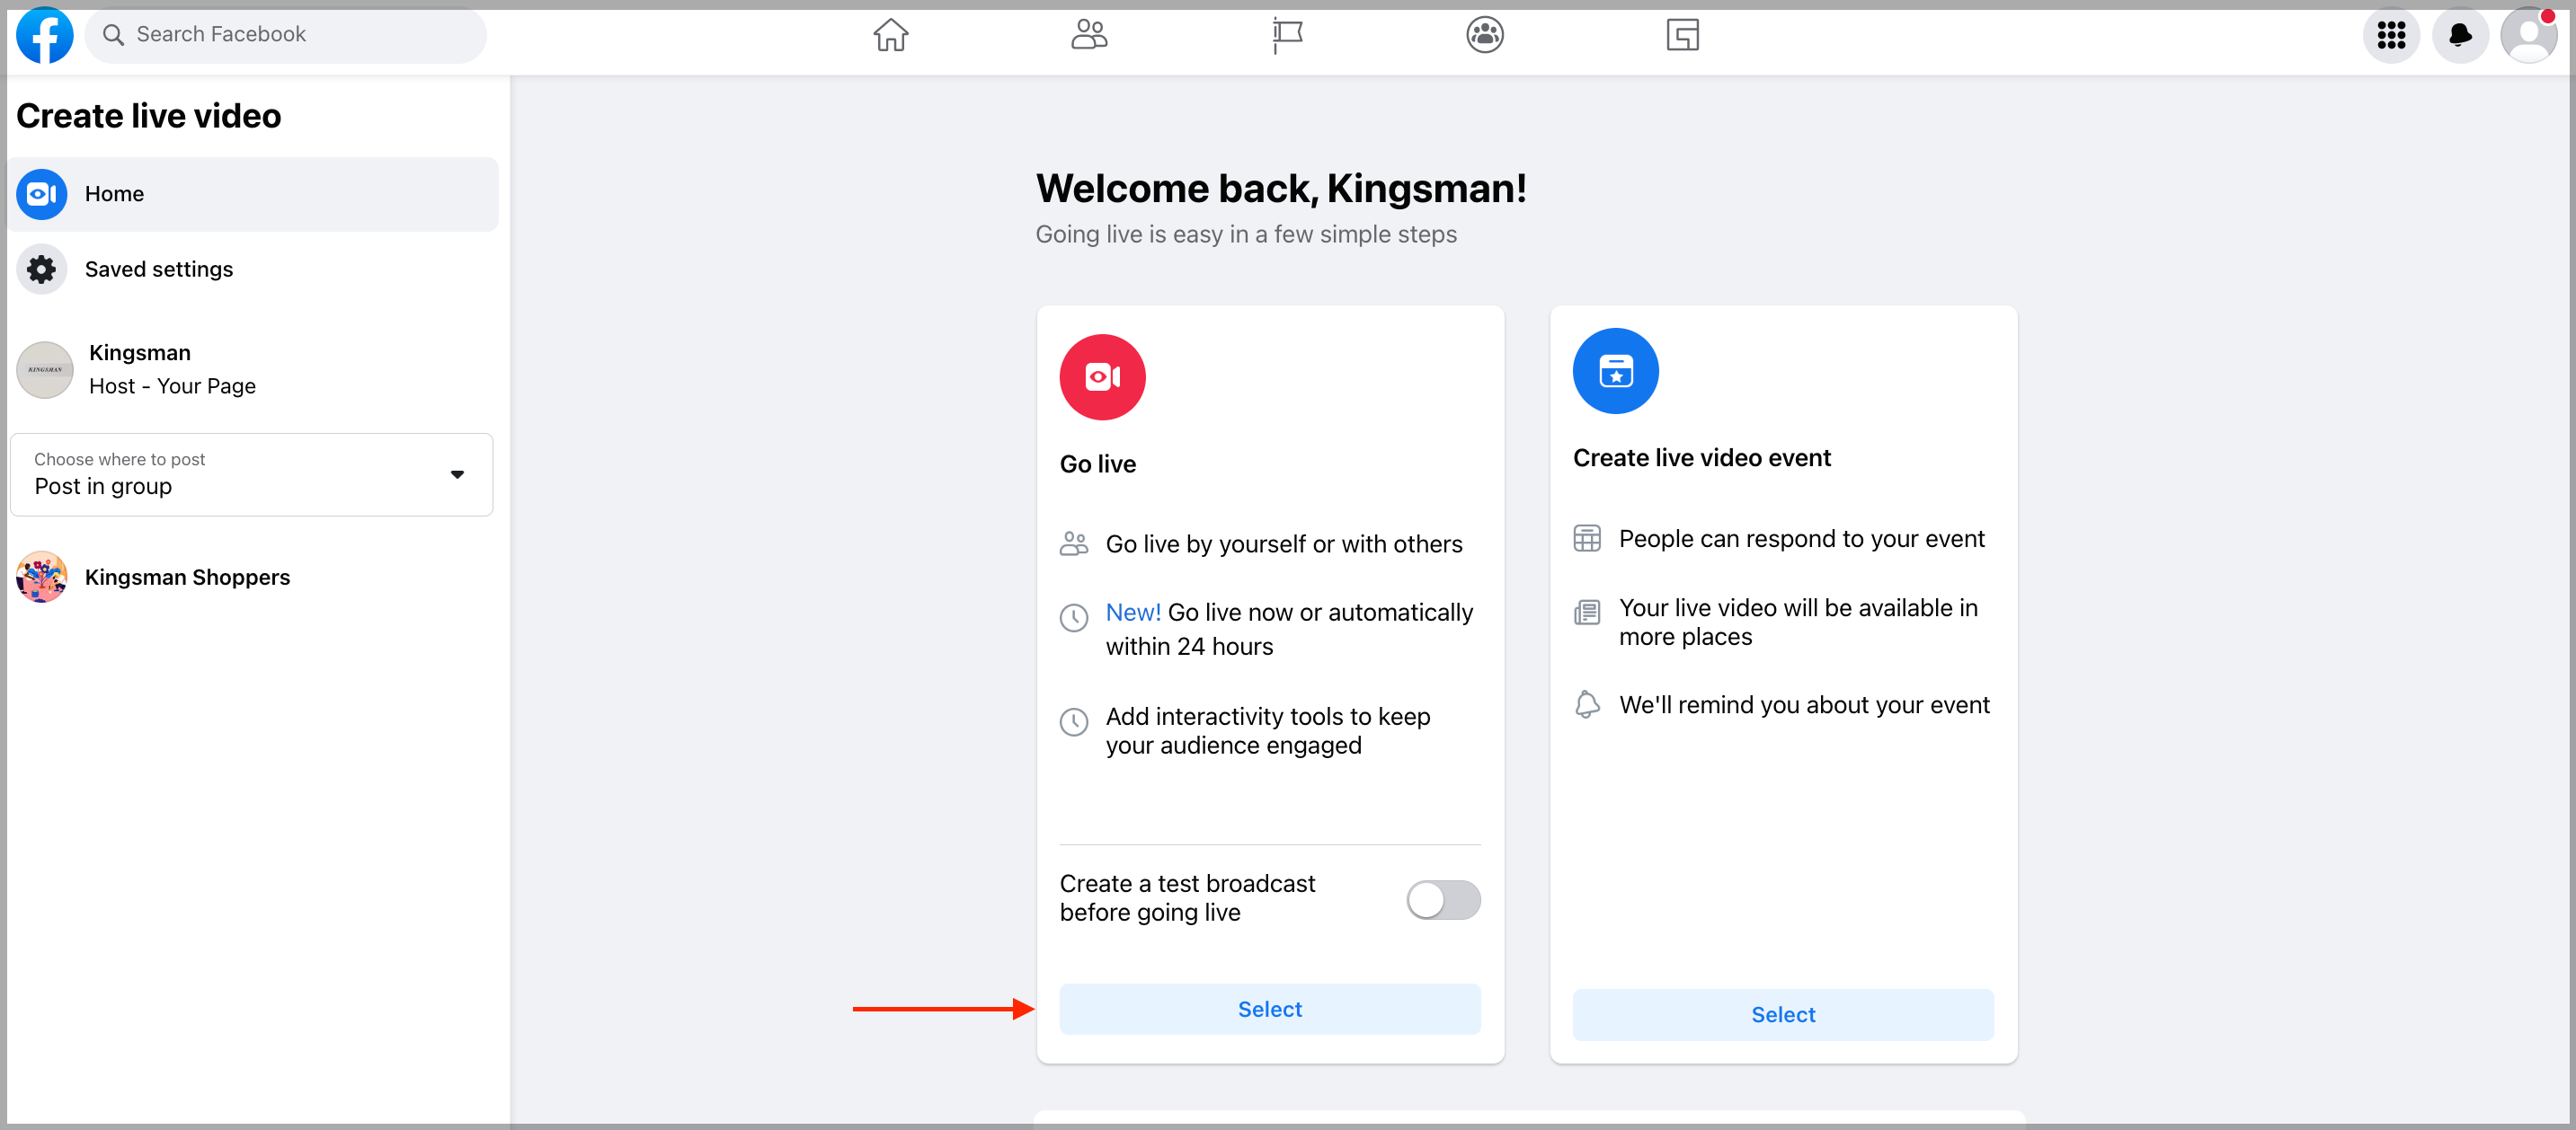Open the Groups icon in top navigation
Viewport: 2576px width, 1130px height.
coord(1485,35)
